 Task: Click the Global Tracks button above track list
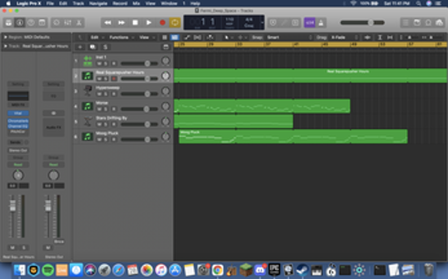166,47
